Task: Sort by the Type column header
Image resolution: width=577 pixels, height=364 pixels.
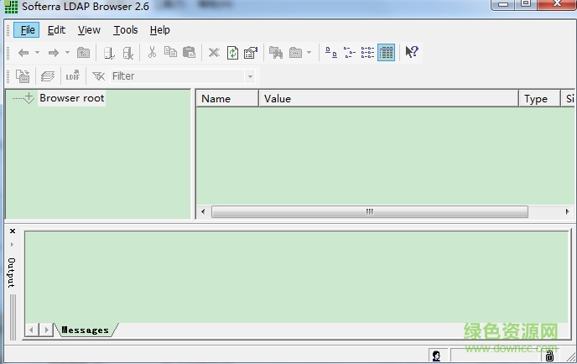Action: [539, 99]
